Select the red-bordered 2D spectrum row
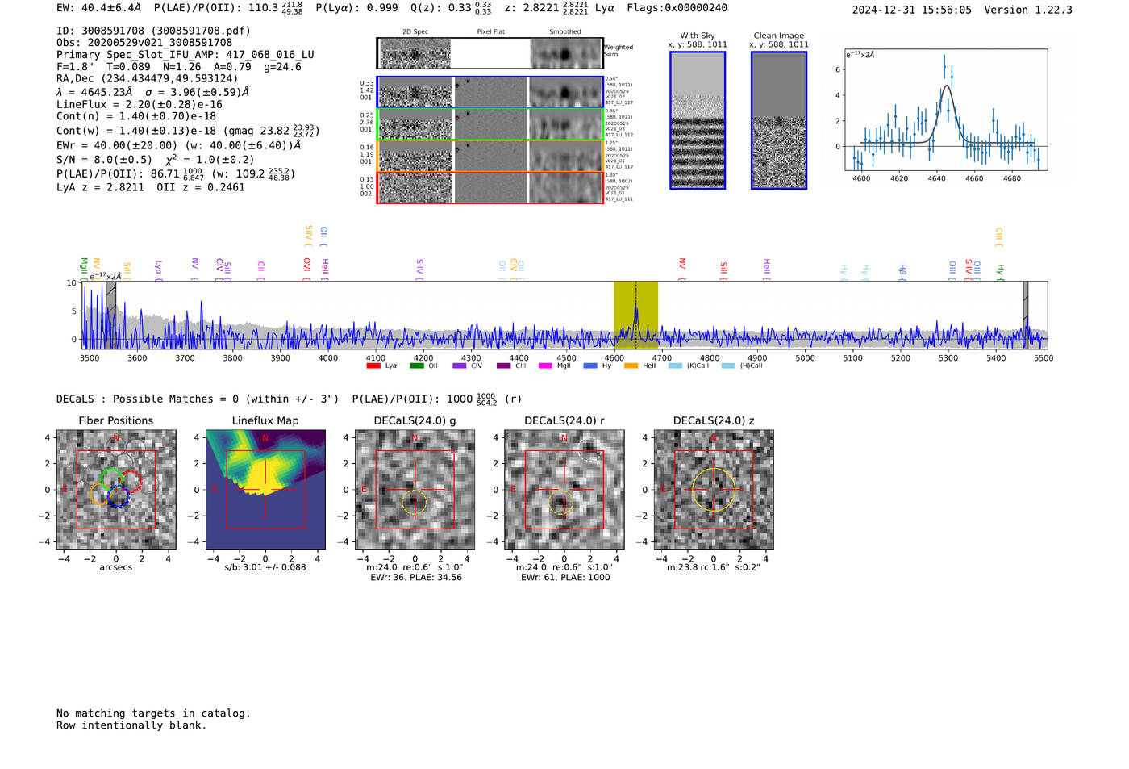This screenshot has width=1129, height=769. click(x=490, y=187)
